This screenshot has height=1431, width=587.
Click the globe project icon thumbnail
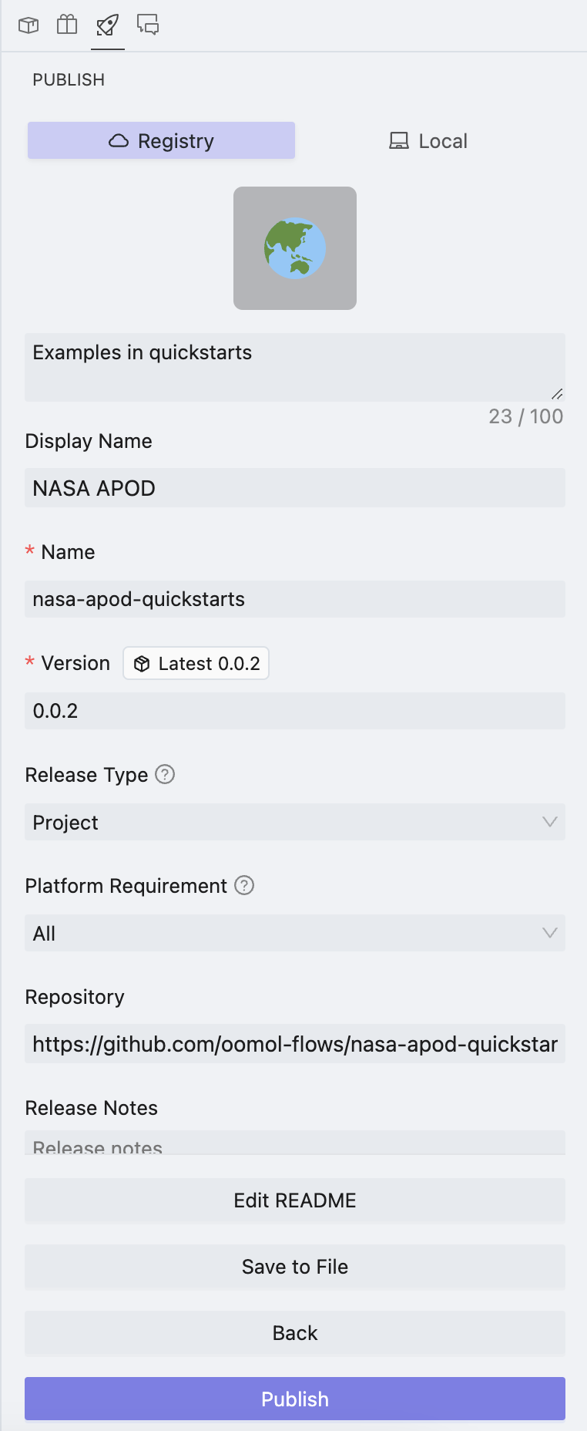click(x=295, y=248)
